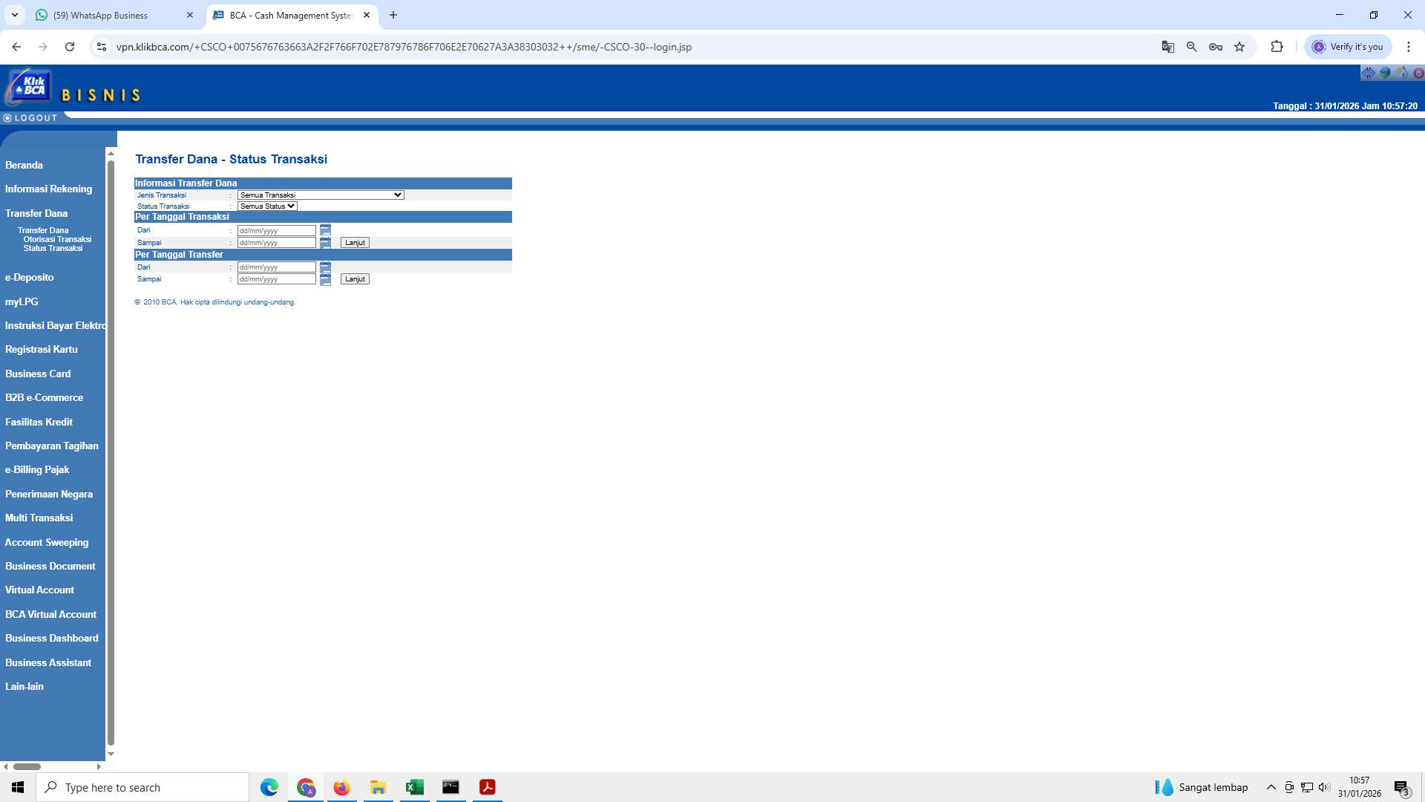This screenshot has width=1425, height=802.
Task: Launch Adobe Acrobat from the taskbar
Action: pyautogui.click(x=487, y=786)
